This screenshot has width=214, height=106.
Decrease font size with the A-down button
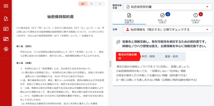83,4
